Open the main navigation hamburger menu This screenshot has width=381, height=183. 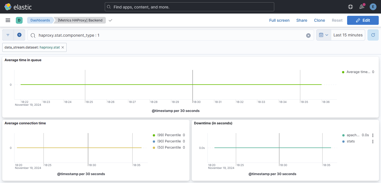click(x=8, y=20)
